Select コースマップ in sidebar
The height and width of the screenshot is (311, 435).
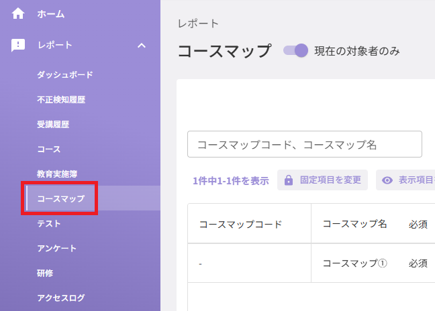click(61, 198)
